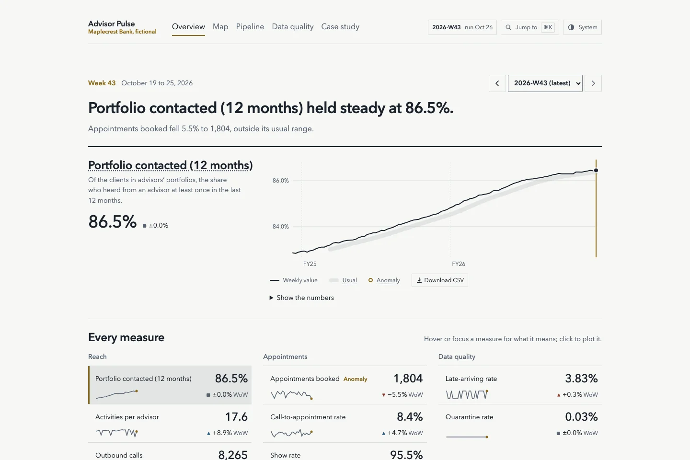Screen dimensions: 690x460
Task: Click the Download CSV button
Action: [x=440, y=280]
